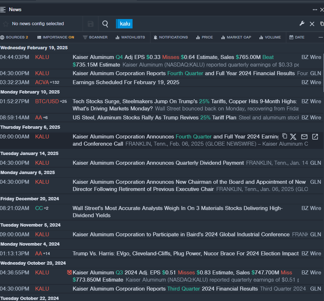Click the save news config icon
The width and height of the screenshot is (324, 301).
click(x=91, y=24)
